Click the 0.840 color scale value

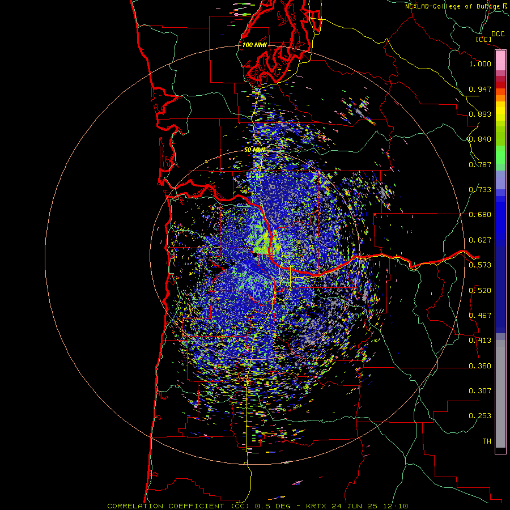[x=480, y=139]
